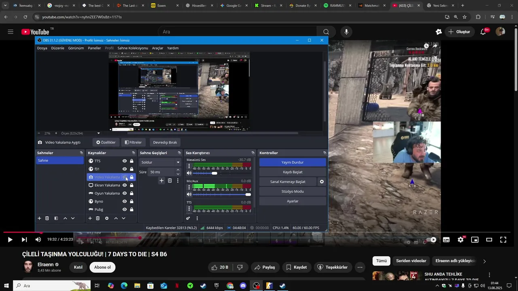Open the Görünüm menu in OBS

coord(76,48)
